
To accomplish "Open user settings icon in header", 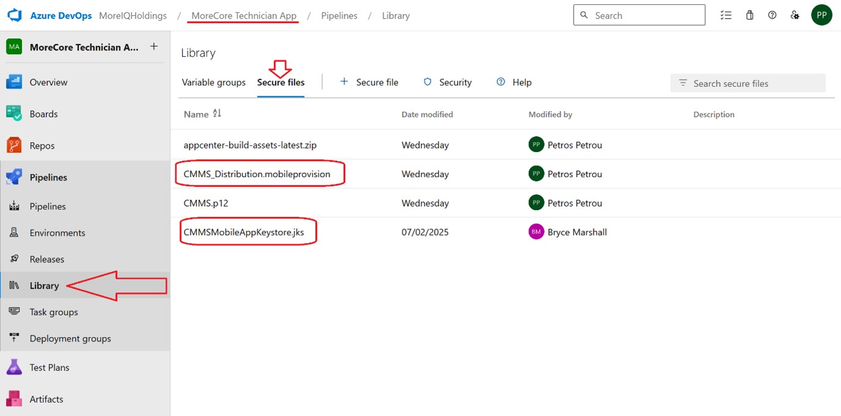I will 795,15.
